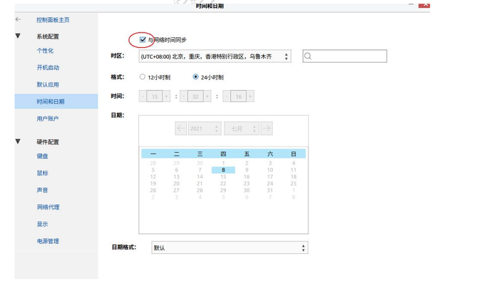Viewport: 487px width, 284px height.
Task: Open the 控制面板主页 link
Action: 53,20
